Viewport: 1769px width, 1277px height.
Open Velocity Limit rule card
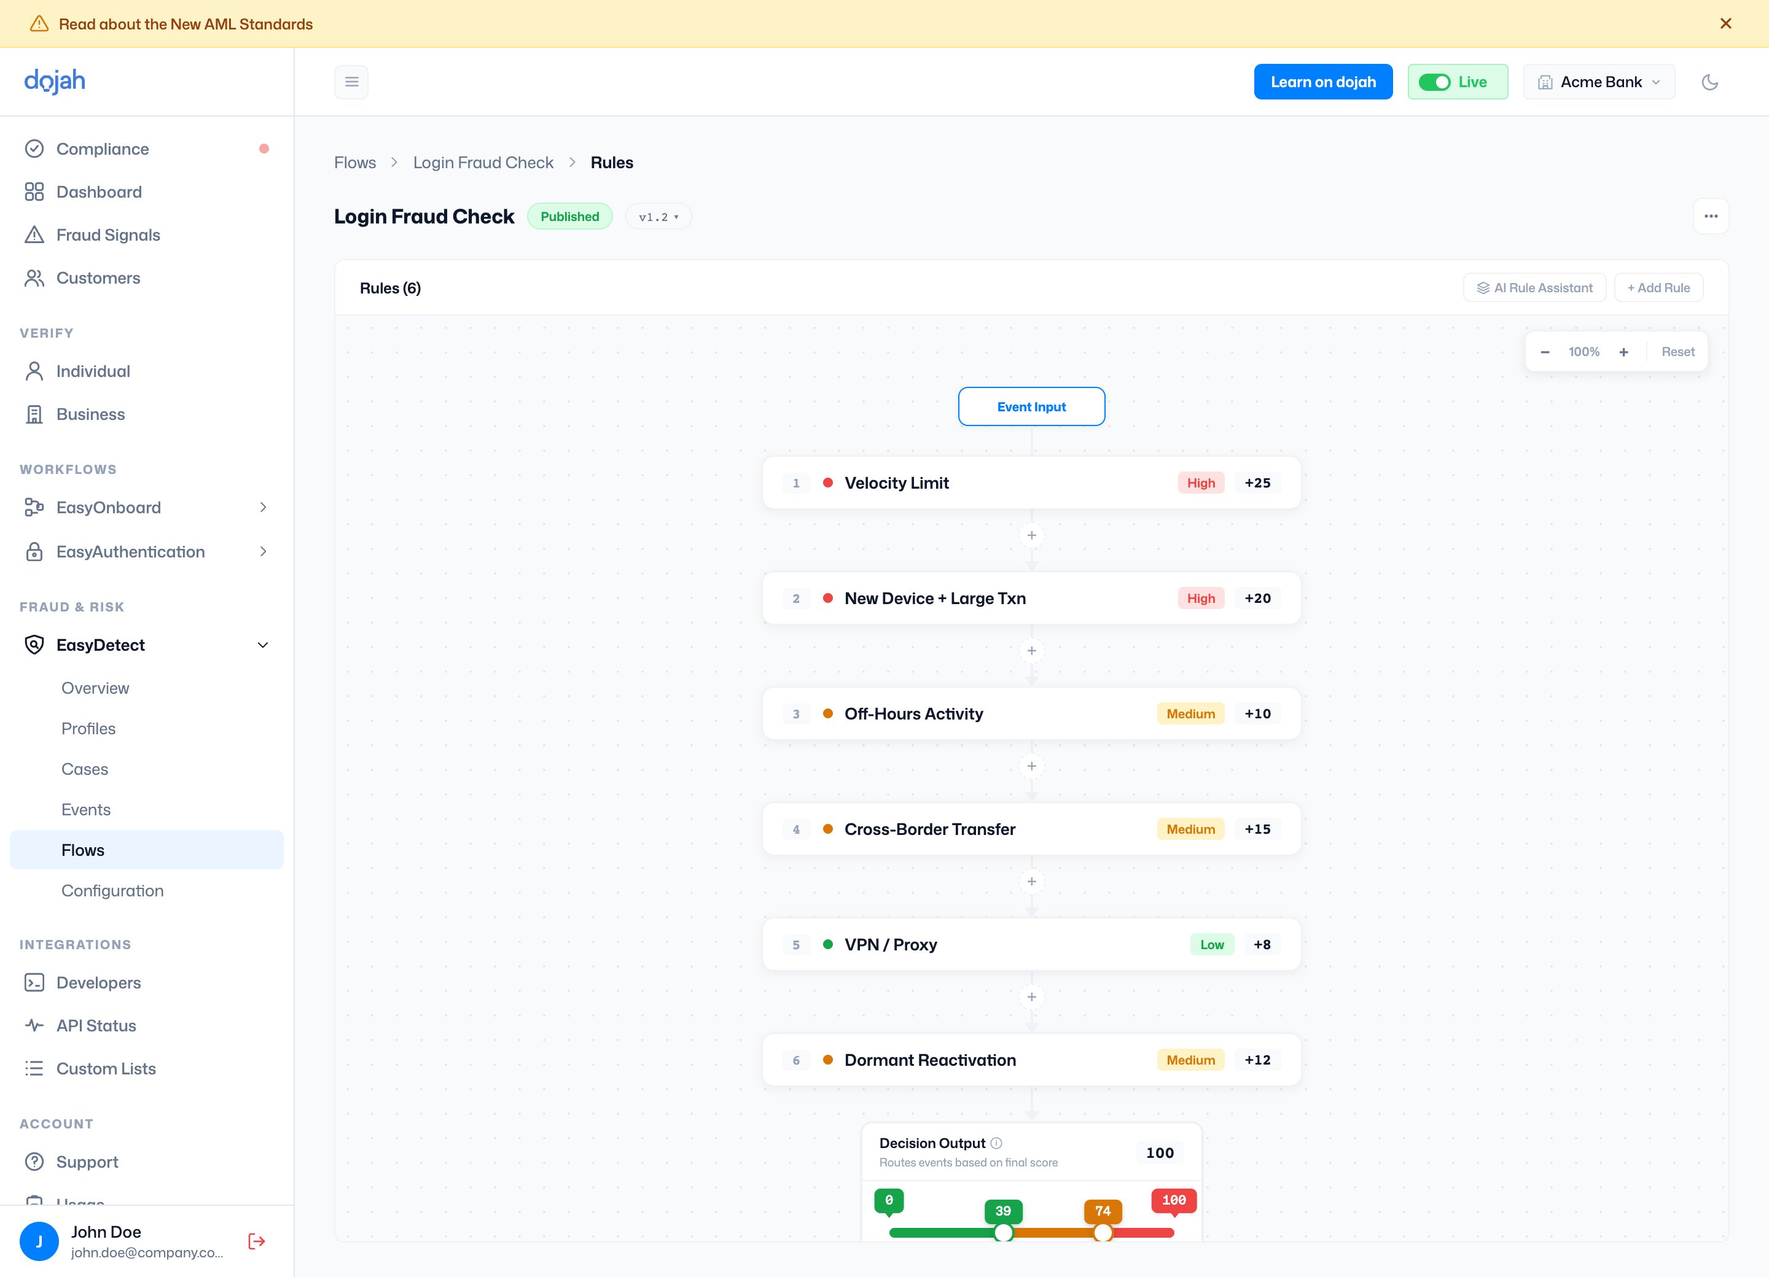pos(1031,483)
